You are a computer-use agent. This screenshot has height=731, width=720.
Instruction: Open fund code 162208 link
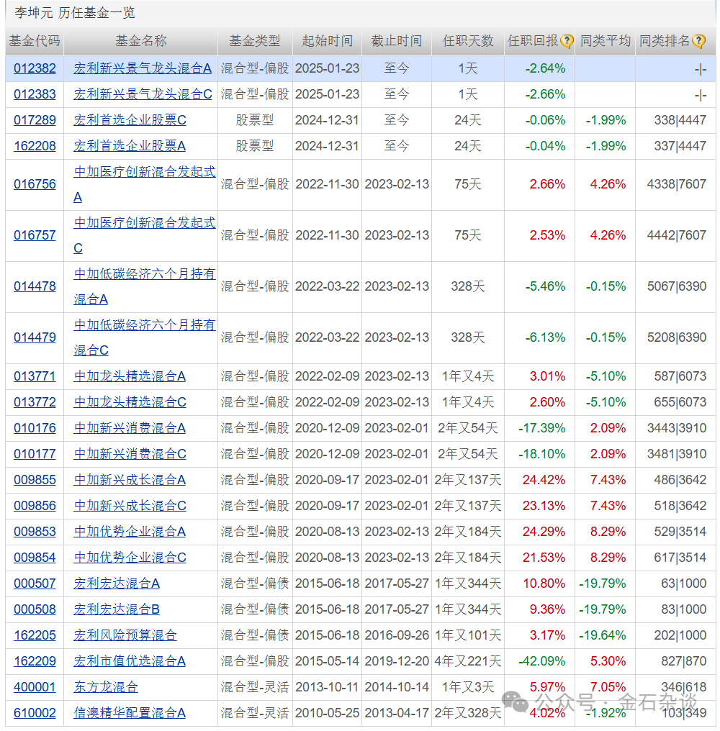[x=35, y=146]
